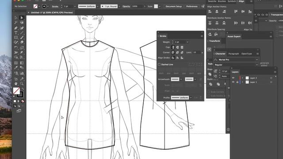The image size is (283, 159).
Task: Open the Uniform profile dropdown in control bar
Action: [98, 6]
